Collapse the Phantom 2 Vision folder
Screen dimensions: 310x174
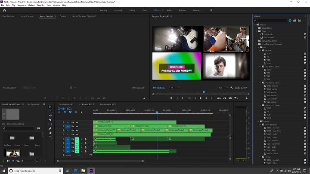pos(260,67)
